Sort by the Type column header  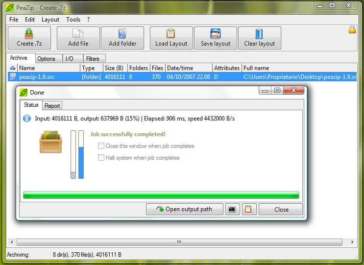pos(92,68)
